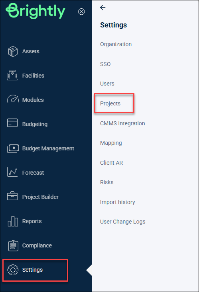This screenshot has width=199, height=292.
Task: Select the Modules gauge icon
Action: 13,99
